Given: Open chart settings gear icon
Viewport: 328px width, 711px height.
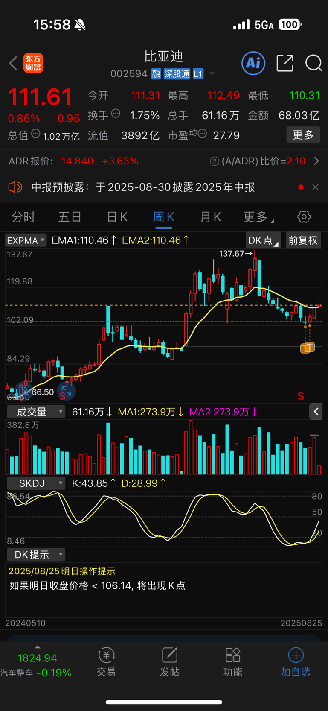Looking at the screenshot, I should tap(304, 217).
